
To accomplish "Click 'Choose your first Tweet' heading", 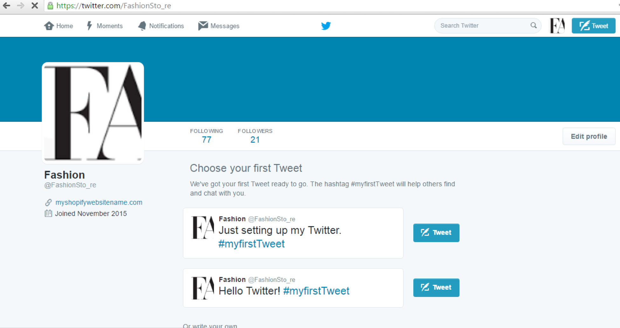I will click(x=246, y=168).
